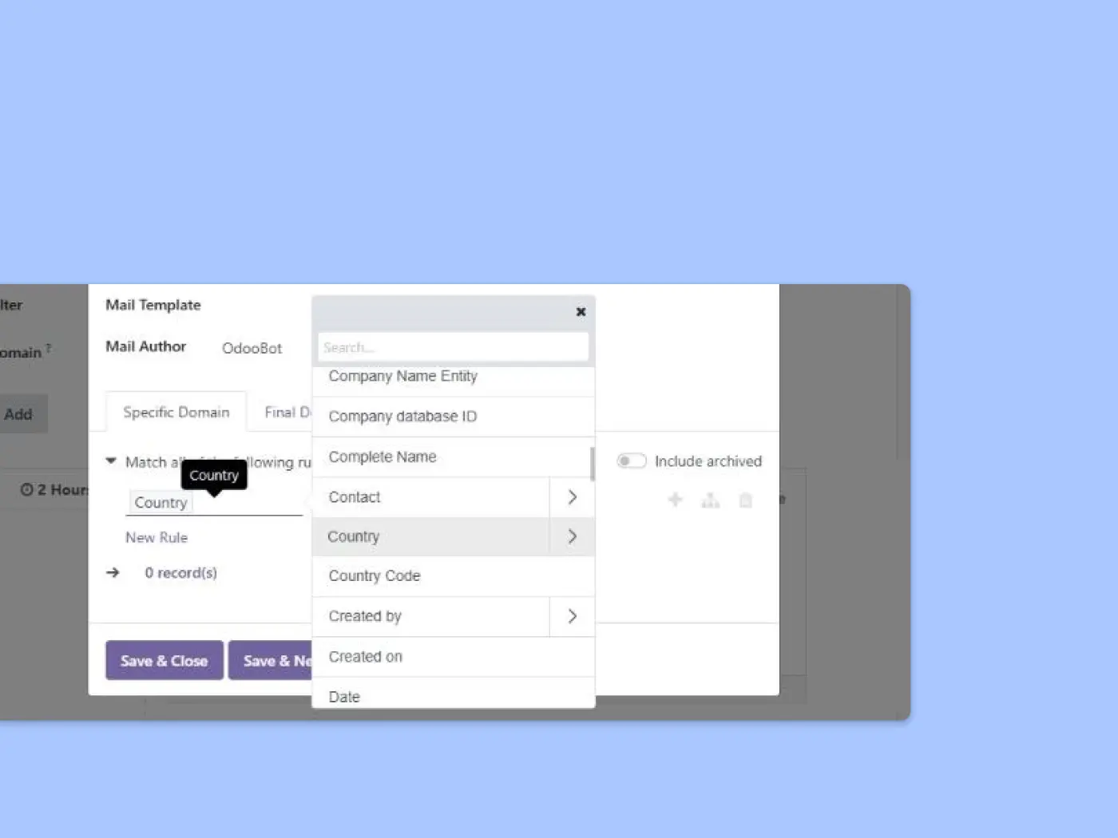Click the add branch hierarchy icon
The height and width of the screenshot is (838, 1118).
(710, 500)
